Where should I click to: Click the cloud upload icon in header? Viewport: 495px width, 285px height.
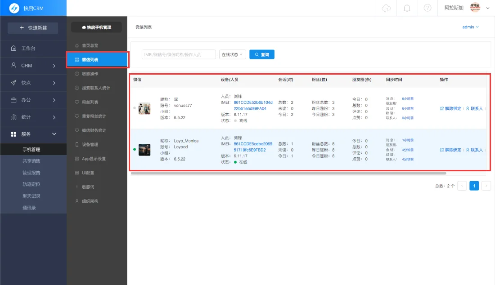coord(386,8)
